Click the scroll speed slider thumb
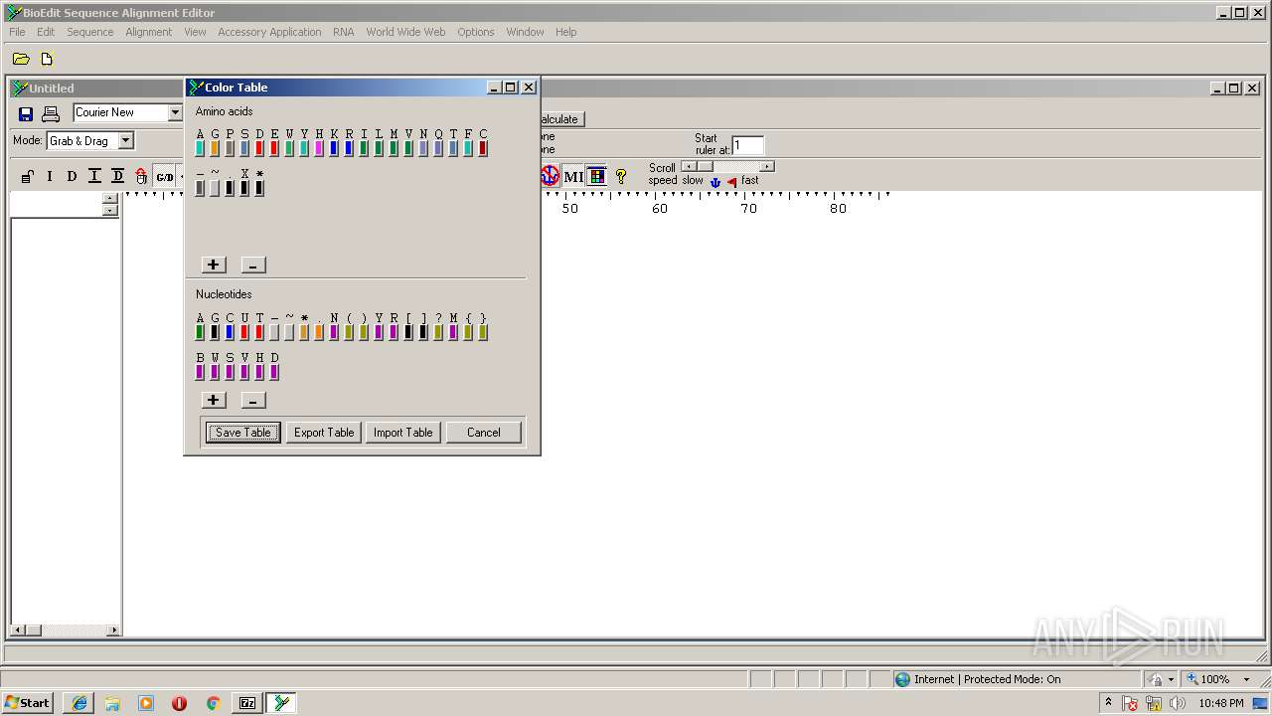Image resolution: width=1272 pixels, height=716 pixels. click(x=705, y=166)
